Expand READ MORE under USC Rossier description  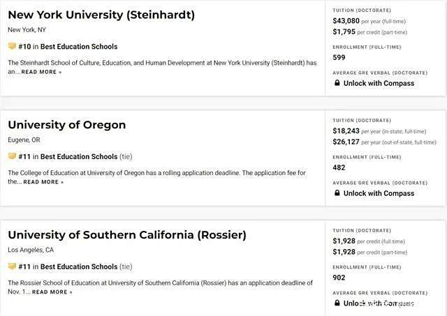tap(52, 292)
